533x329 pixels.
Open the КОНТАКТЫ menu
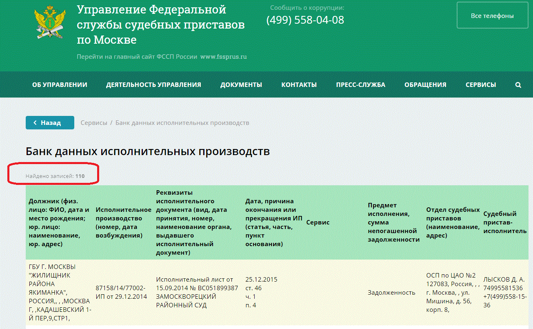tap(299, 85)
